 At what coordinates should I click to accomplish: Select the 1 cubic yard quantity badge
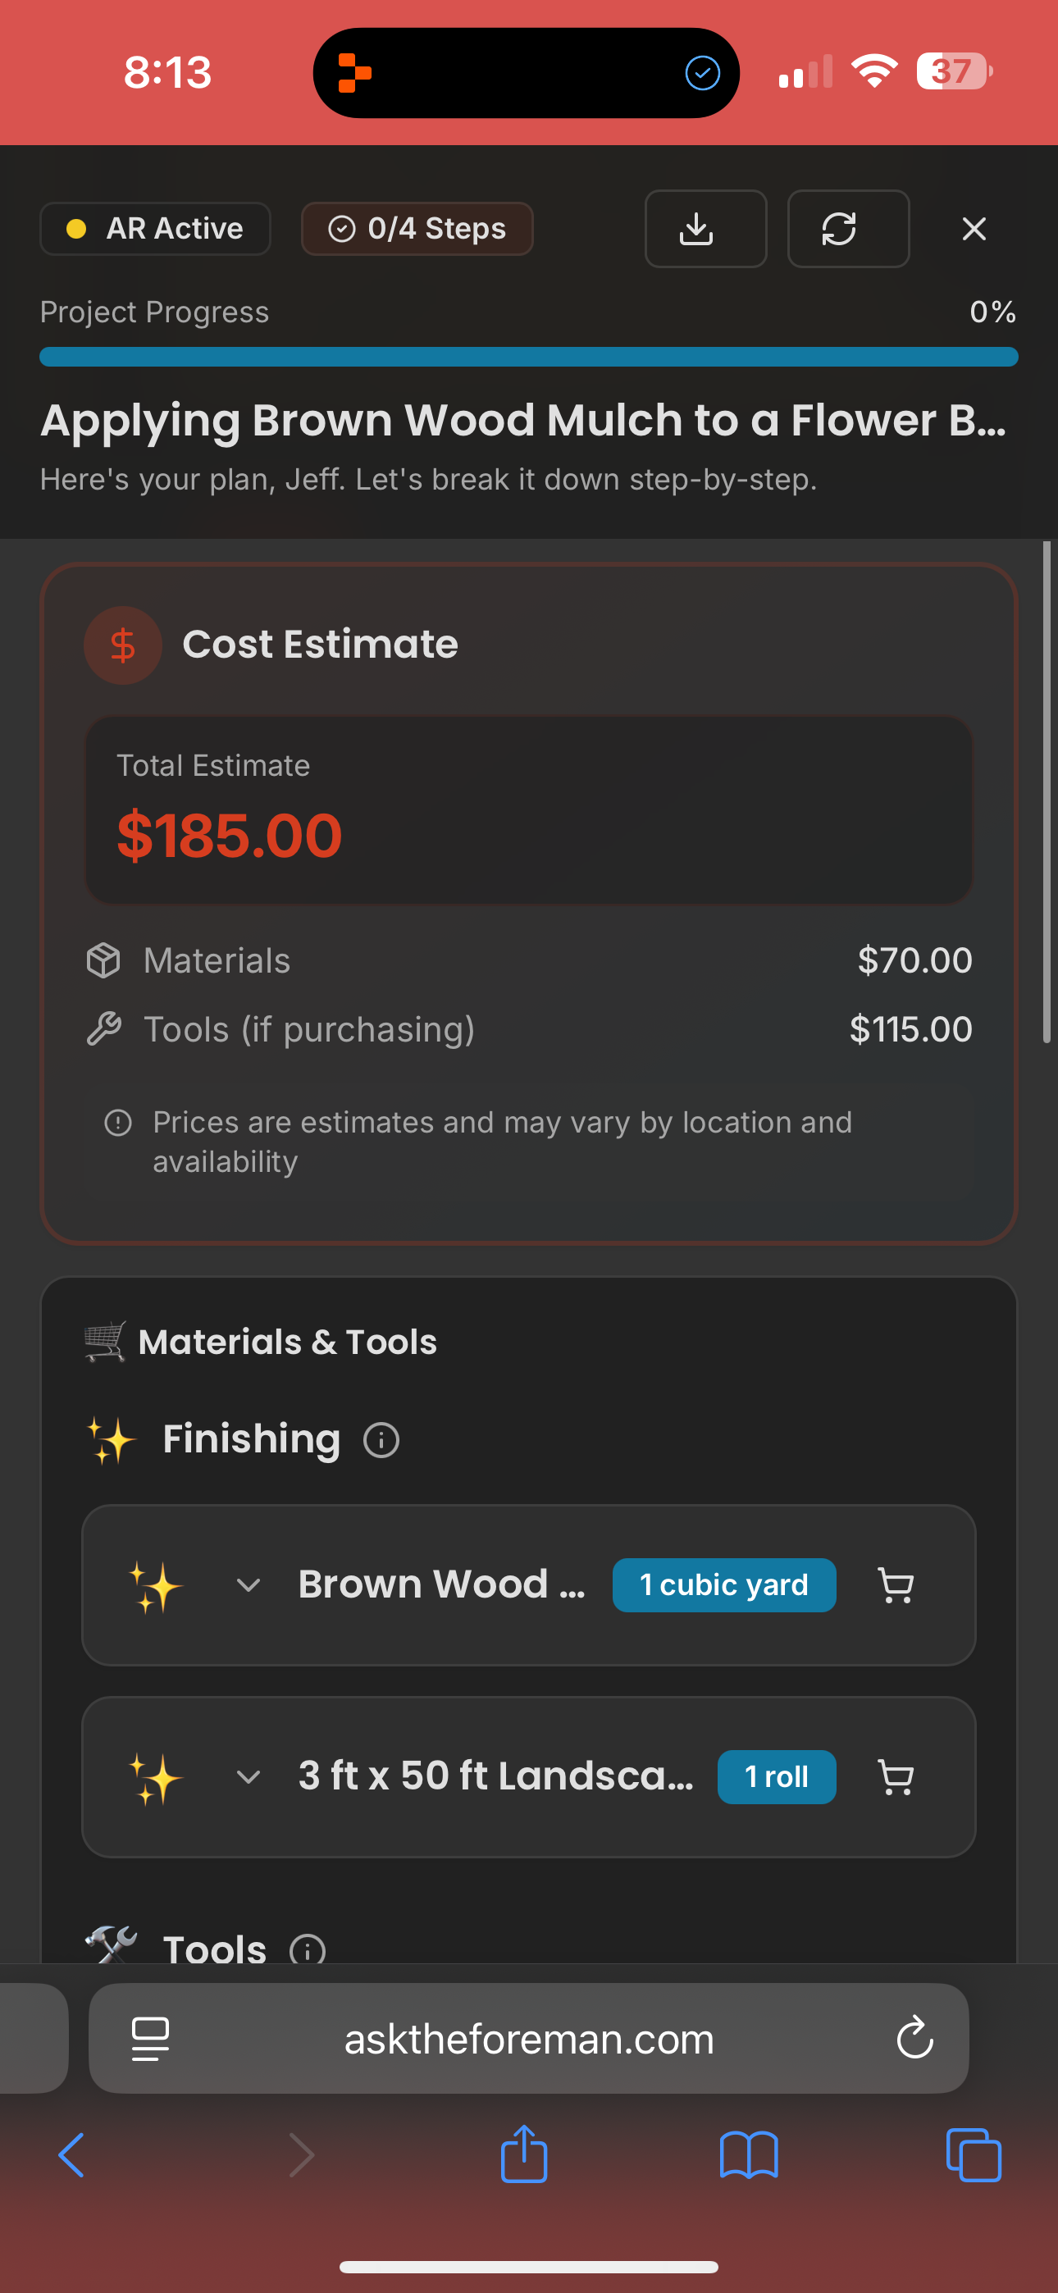(724, 1584)
